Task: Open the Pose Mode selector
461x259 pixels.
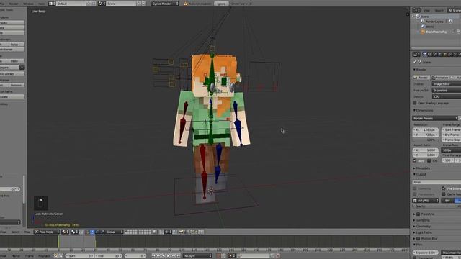Action: pos(46,232)
